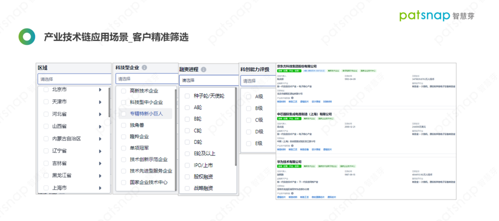Click the patsnap 智慧芽 logo
Image resolution: width=499 pixels, height=221 pixels.
point(437,16)
